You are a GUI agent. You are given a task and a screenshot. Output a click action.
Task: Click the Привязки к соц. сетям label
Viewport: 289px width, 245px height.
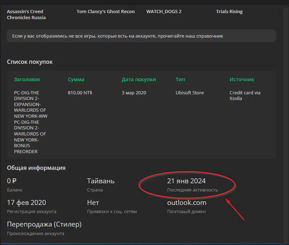(x=112, y=211)
